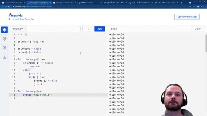This screenshot has width=207, height=116.
Task: Clear the shell output
Action: tap(198, 29)
